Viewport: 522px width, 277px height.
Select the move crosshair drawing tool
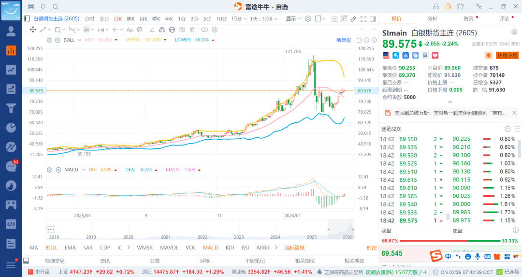click(33, 29)
